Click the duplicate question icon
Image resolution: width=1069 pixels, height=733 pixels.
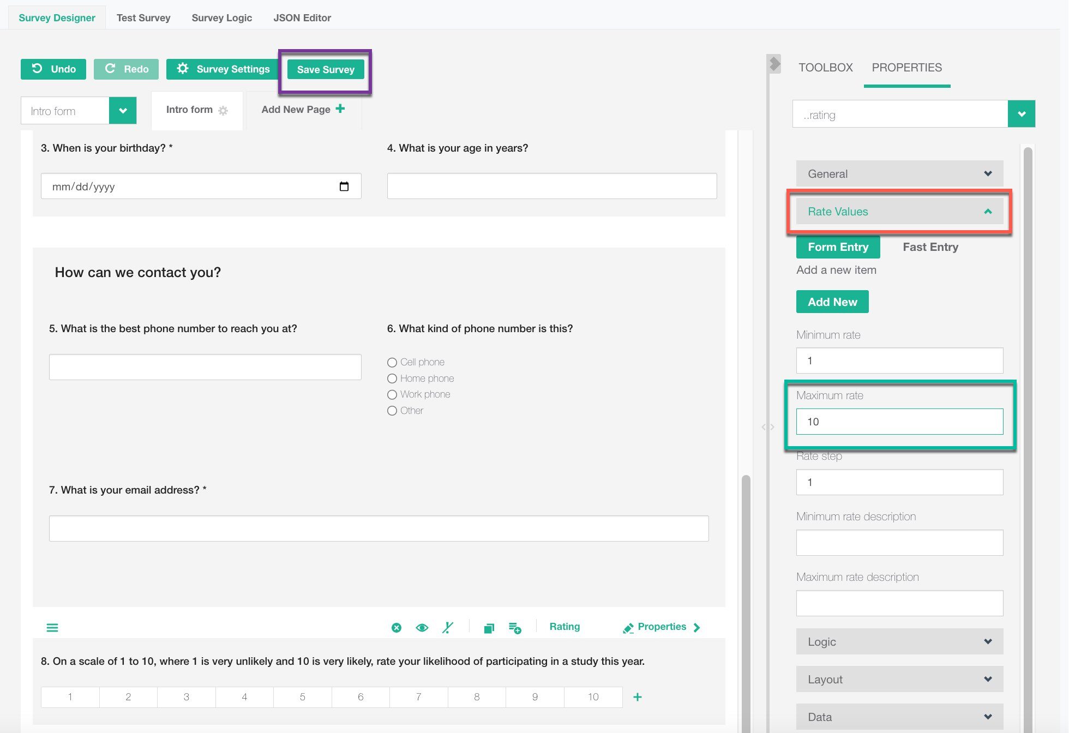click(489, 628)
